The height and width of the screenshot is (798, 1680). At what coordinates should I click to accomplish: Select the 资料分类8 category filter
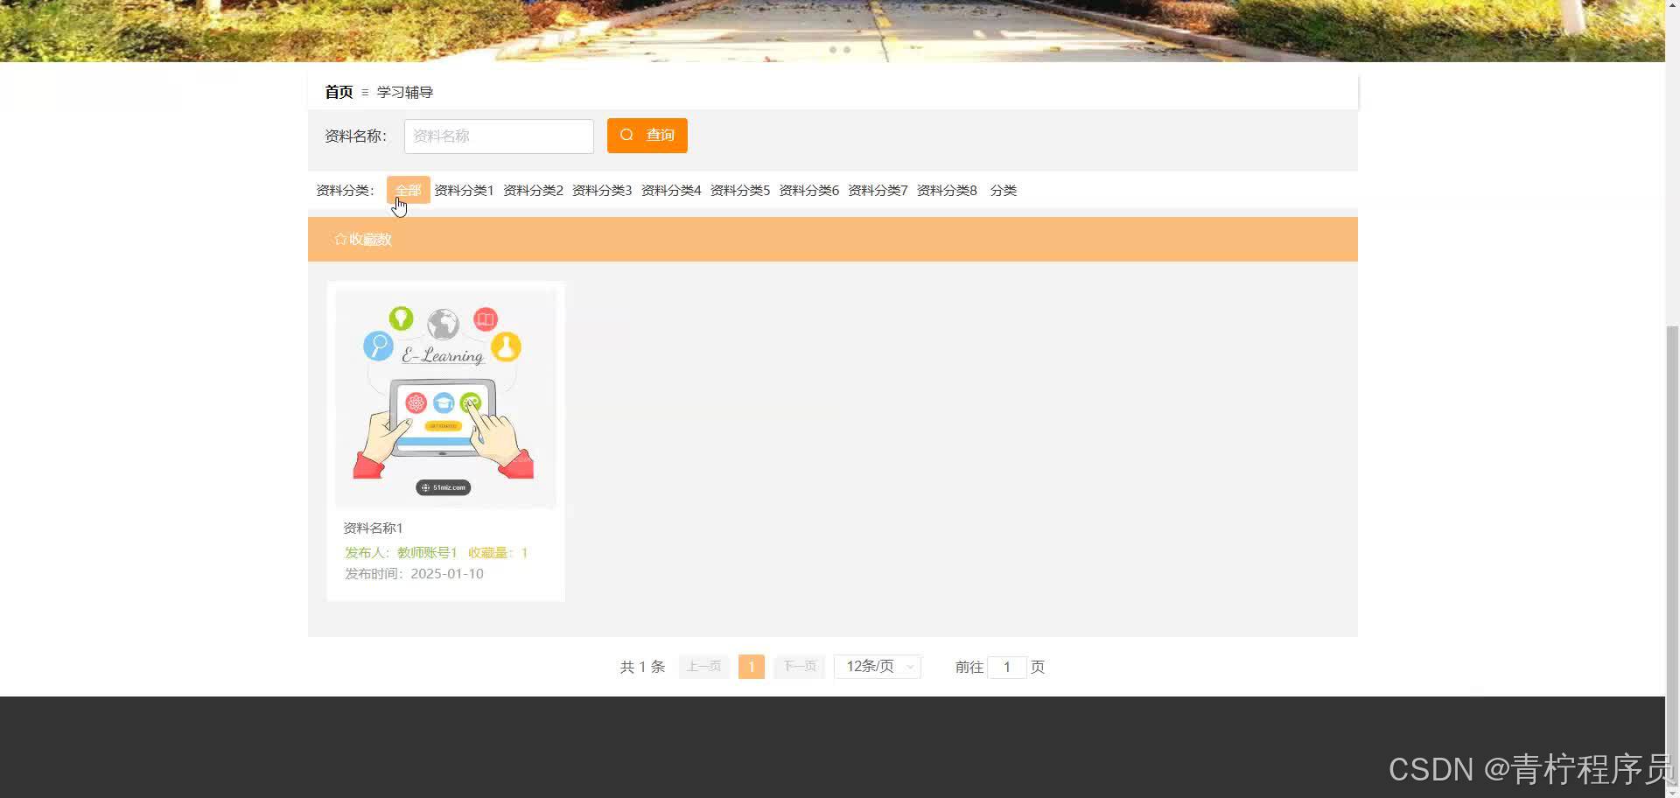947,190
